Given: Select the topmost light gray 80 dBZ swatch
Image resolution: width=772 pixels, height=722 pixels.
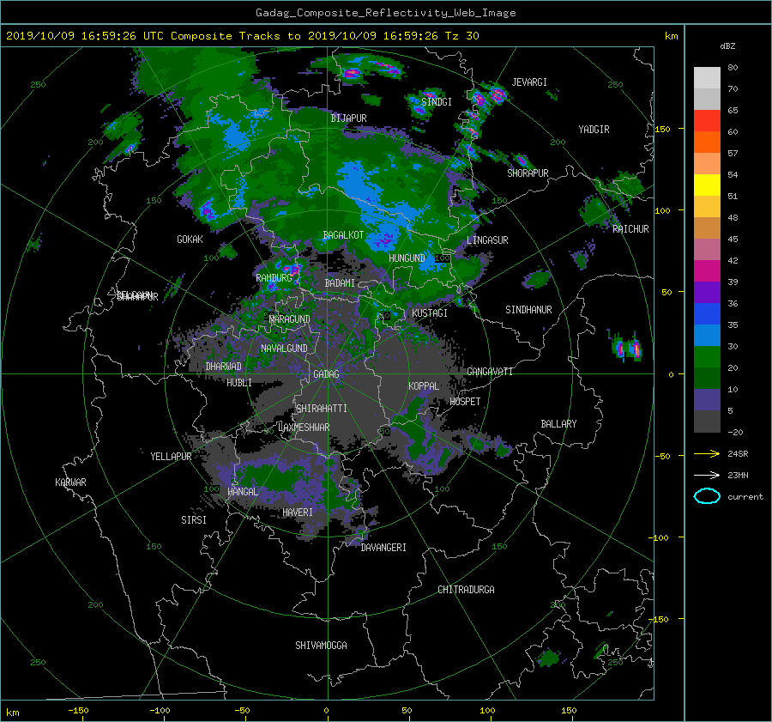Looking at the screenshot, I should tap(707, 78).
